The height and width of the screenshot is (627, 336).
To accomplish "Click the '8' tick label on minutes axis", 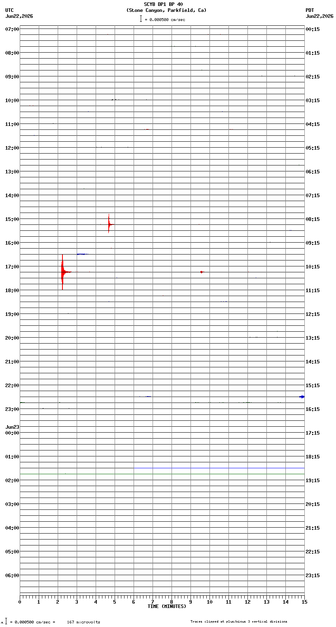I will point(172,602).
